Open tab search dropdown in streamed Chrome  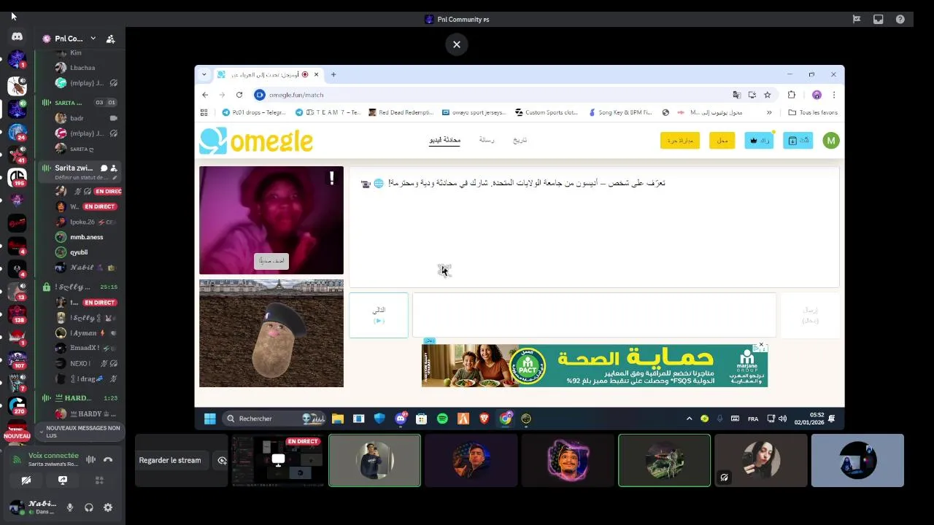(204, 74)
